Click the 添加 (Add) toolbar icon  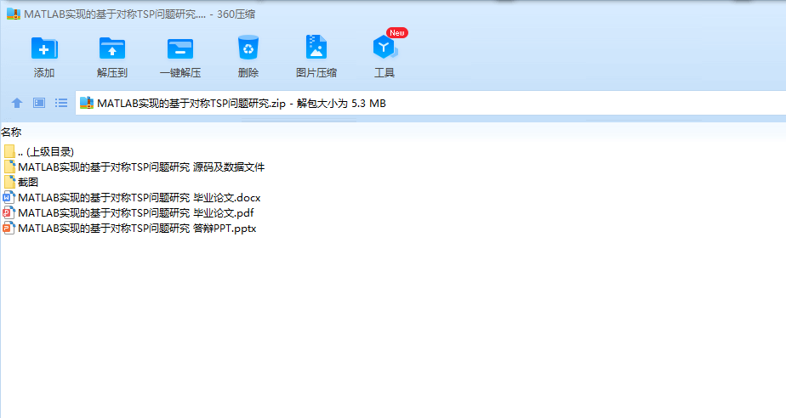tap(44, 48)
